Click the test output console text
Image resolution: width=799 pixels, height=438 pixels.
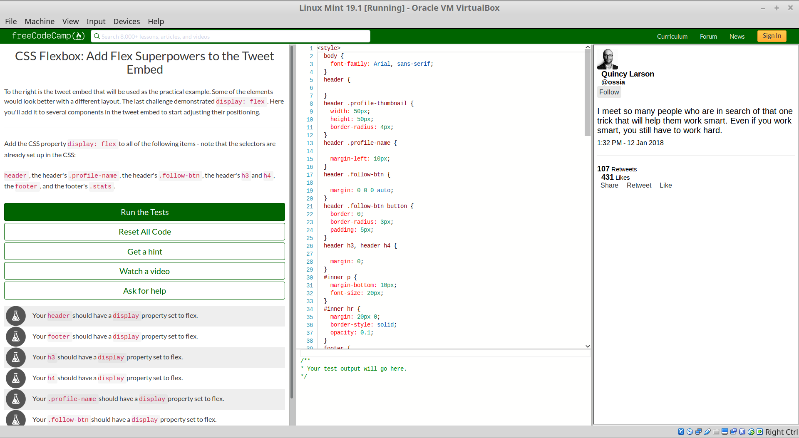(353, 369)
